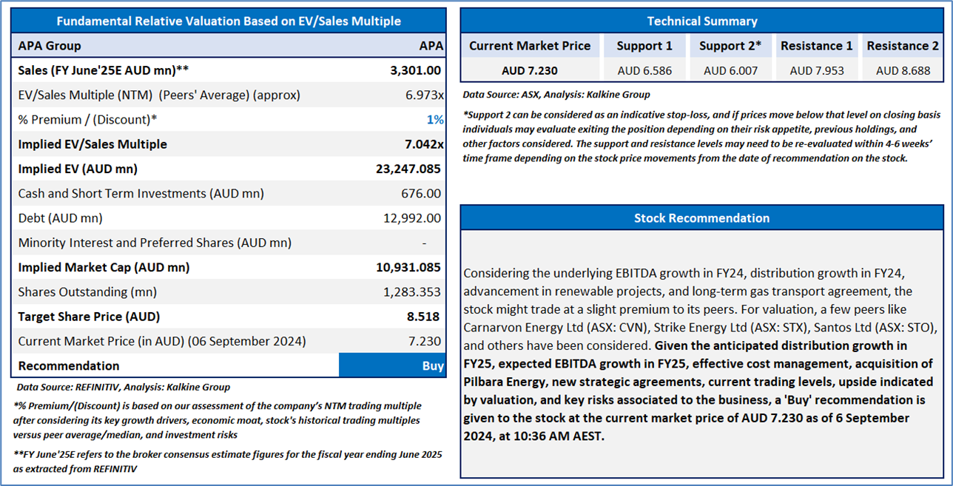Click the 'Pilbara Energy' acquisition mention
953x486 pixels.
point(506,381)
